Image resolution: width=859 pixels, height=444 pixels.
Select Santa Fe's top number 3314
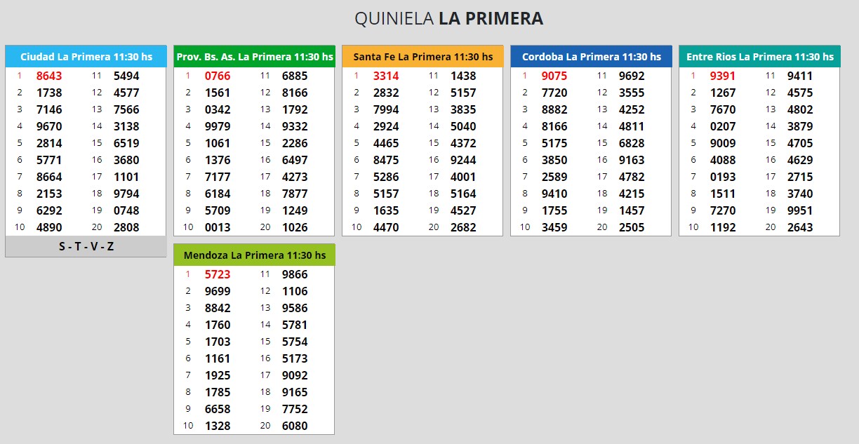pos(386,76)
